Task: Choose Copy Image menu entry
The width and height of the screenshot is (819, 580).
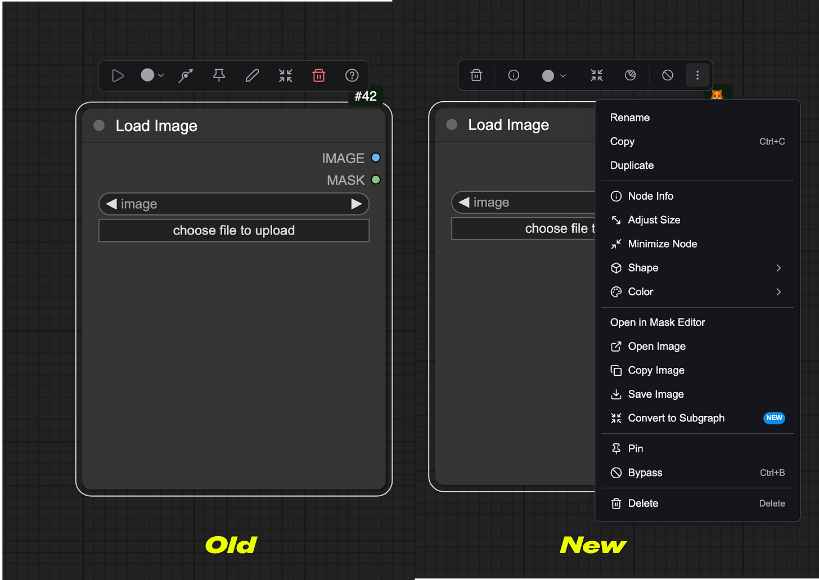Action: pos(697,370)
